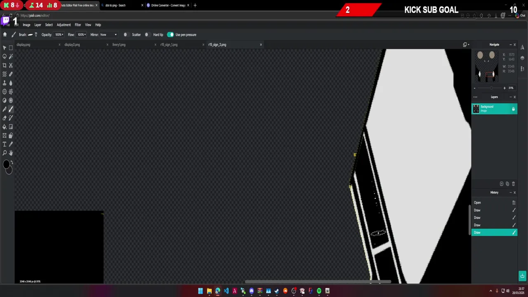Click the Navigate preview thumbnail
Image resolution: width=528 pixels, height=297 pixels.
[486, 66]
